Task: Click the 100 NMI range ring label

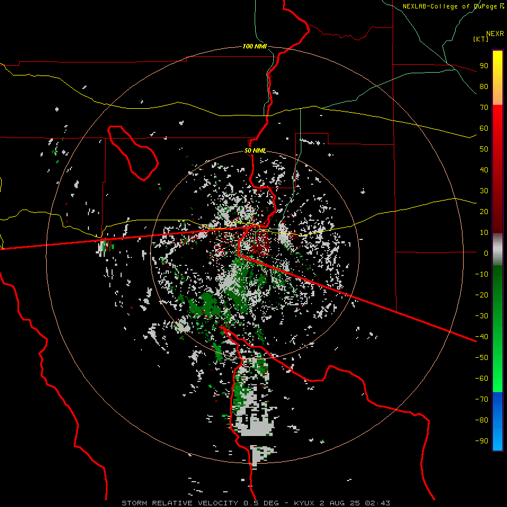Action: (255, 46)
